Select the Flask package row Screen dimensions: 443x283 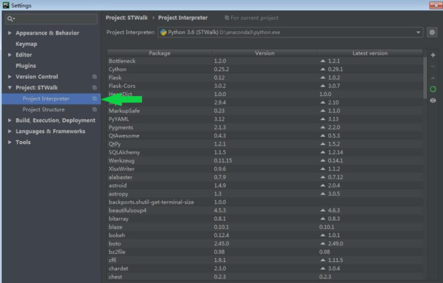coord(265,78)
